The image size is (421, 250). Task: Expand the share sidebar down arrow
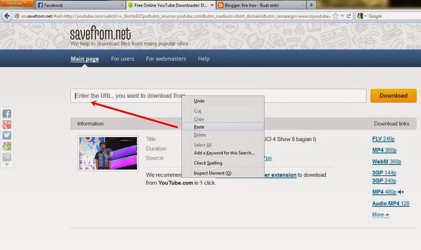7,165
